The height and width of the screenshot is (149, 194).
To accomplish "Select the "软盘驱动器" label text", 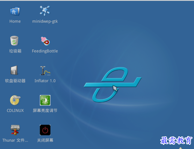I will click(x=15, y=81).
